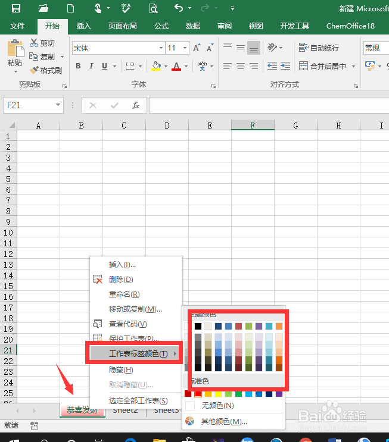Click the Cut (剪切) scissors button
Screen dimensions: 389x442
coord(43,43)
